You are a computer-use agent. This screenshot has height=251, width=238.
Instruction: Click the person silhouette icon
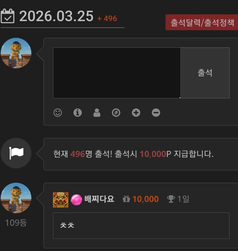[x=97, y=113]
